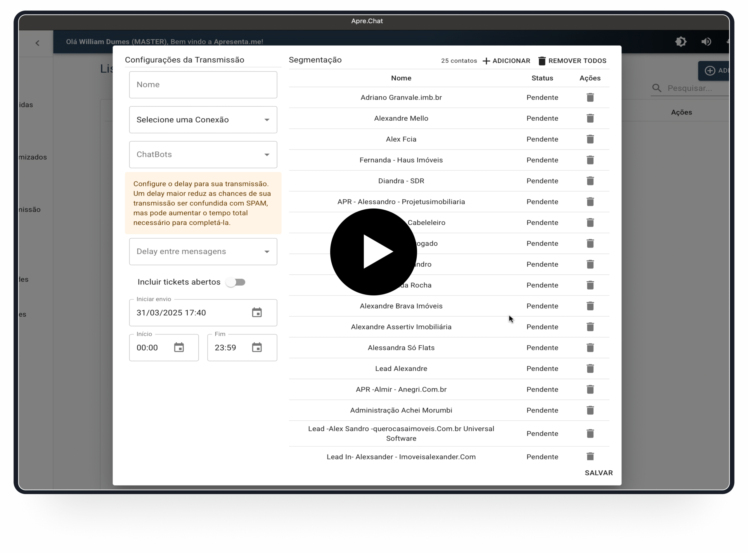Viewport: 748px width, 553px height.
Task: Click SALVAR to save the transmission
Action: 598,473
